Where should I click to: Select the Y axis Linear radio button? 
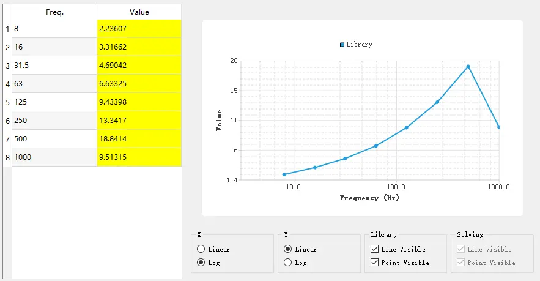point(288,249)
